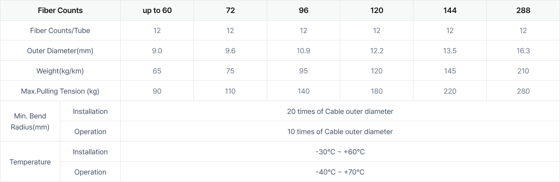Click the Outer Diameter(mm) row label
Image resolution: width=560 pixels, height=182 pixels.
(60, 51)
